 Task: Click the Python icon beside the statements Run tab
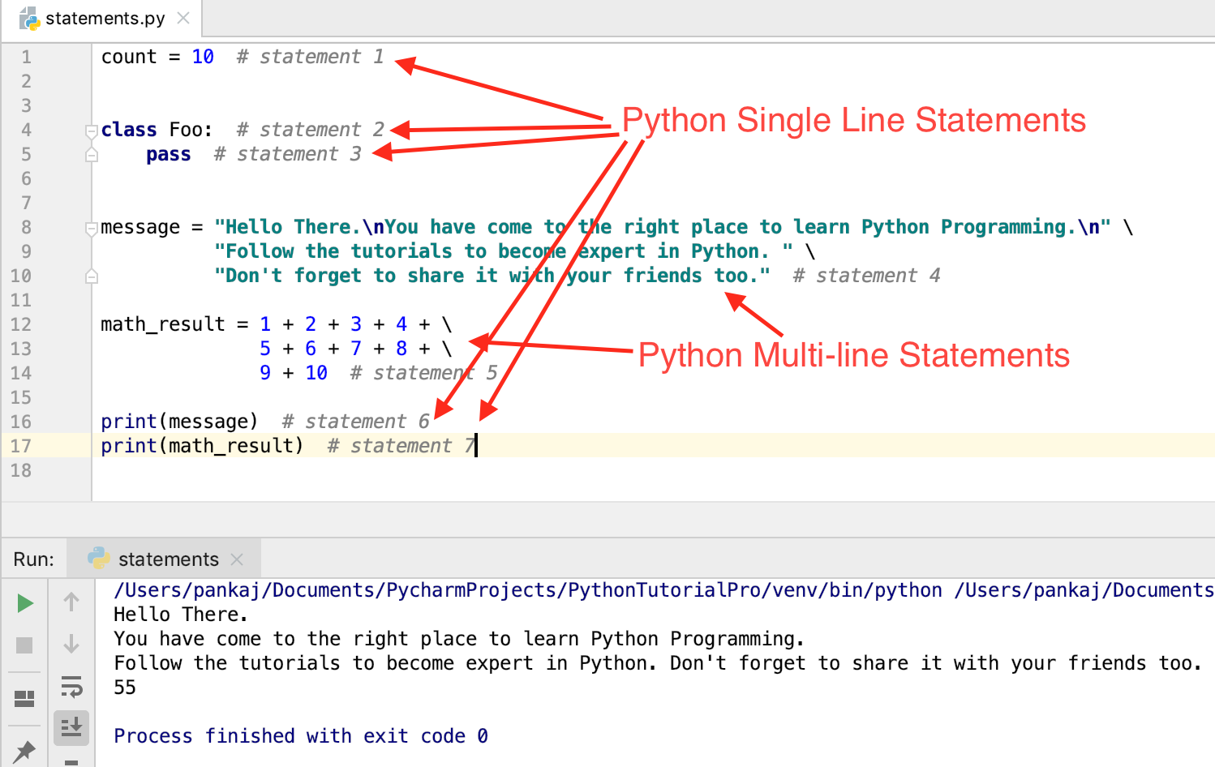click(101, 558)
